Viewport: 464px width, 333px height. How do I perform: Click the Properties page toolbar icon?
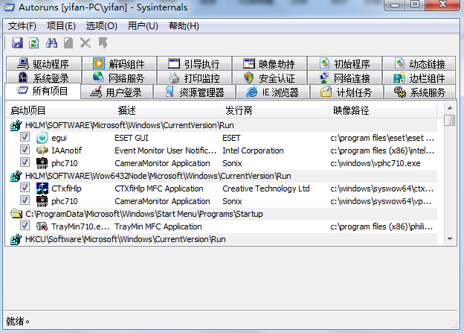pyautogui.click(x=68, y=43)
